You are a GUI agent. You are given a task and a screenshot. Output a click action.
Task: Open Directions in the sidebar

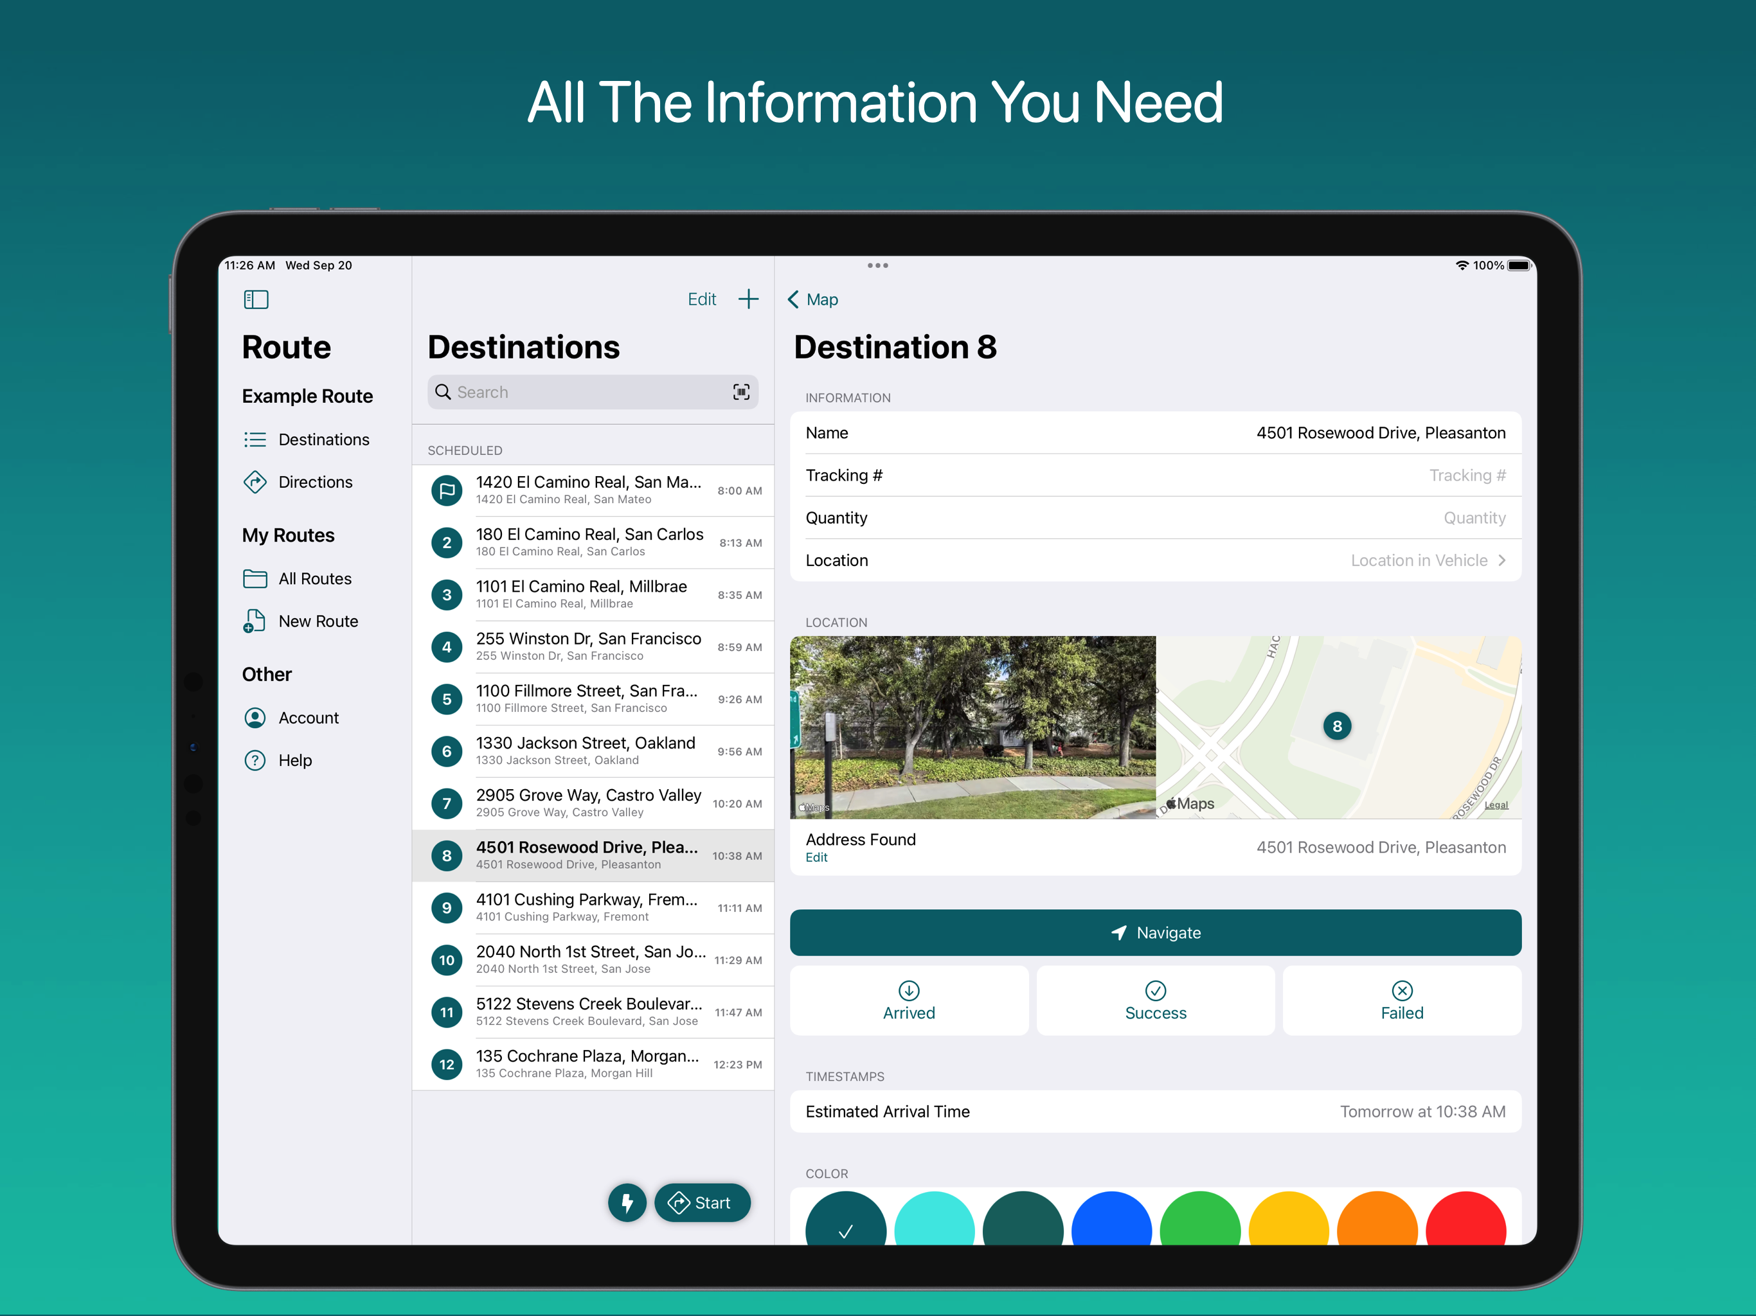click(x=315, y=482)
